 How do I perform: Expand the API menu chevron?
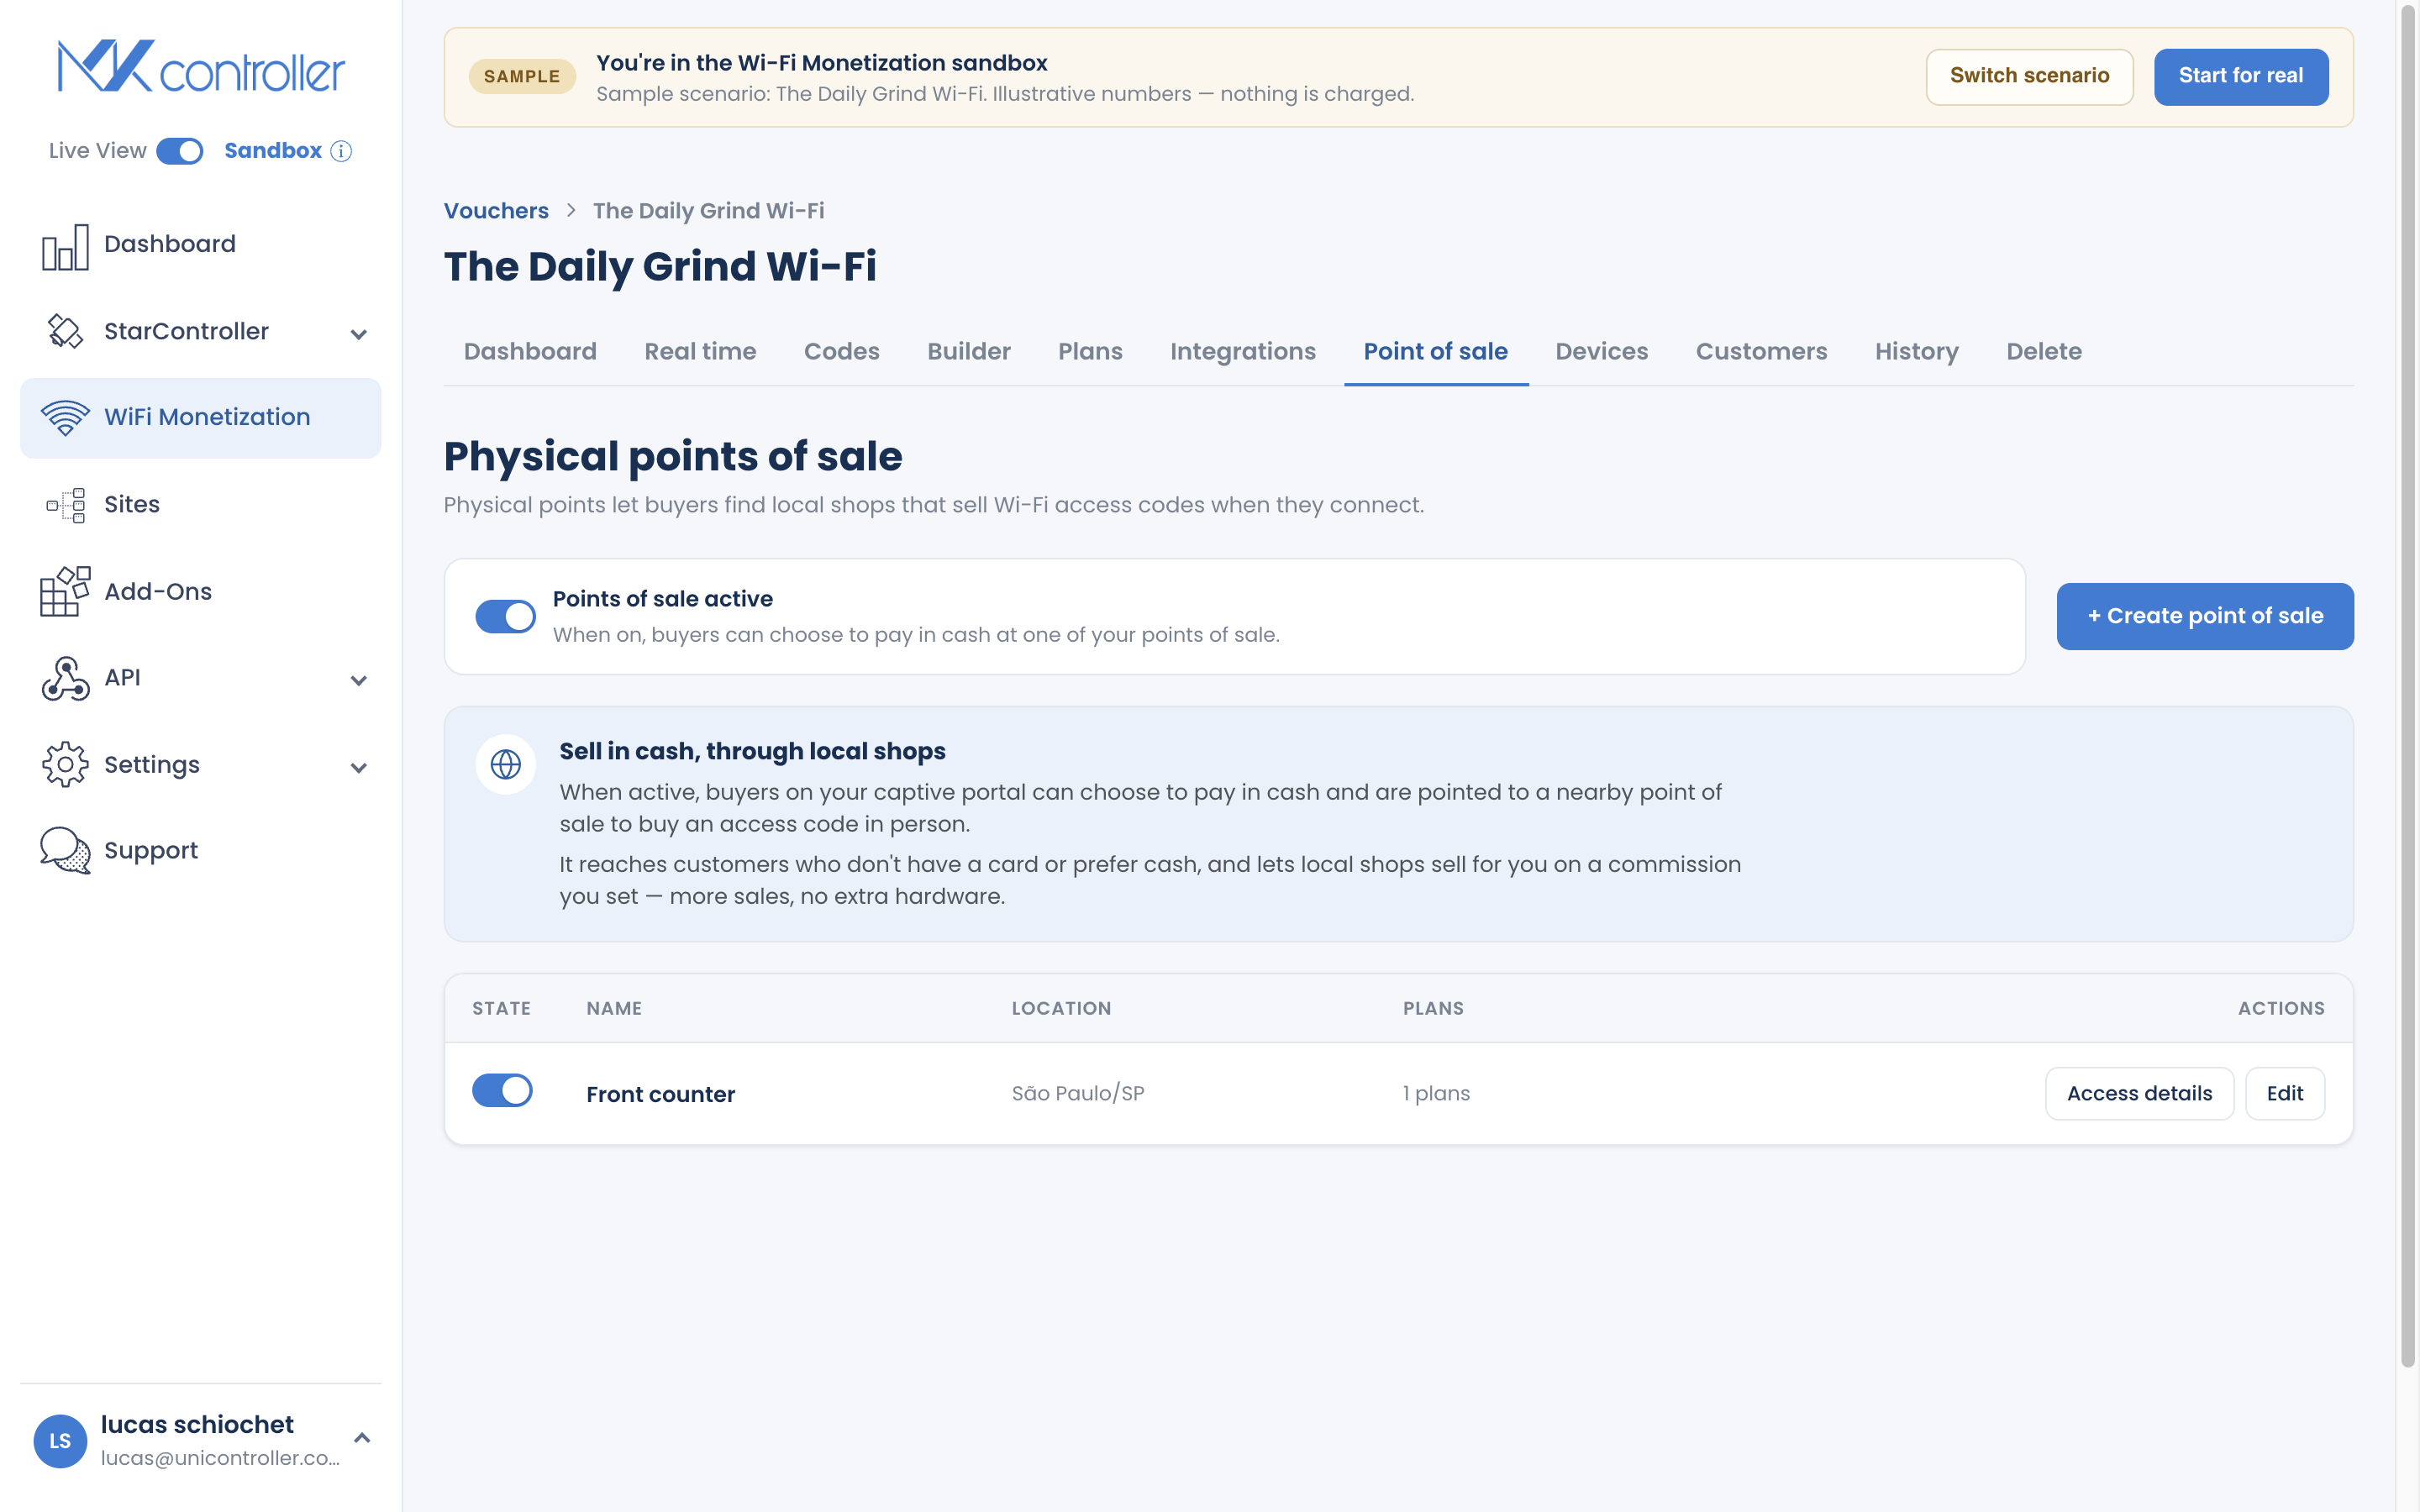[359, 680]
